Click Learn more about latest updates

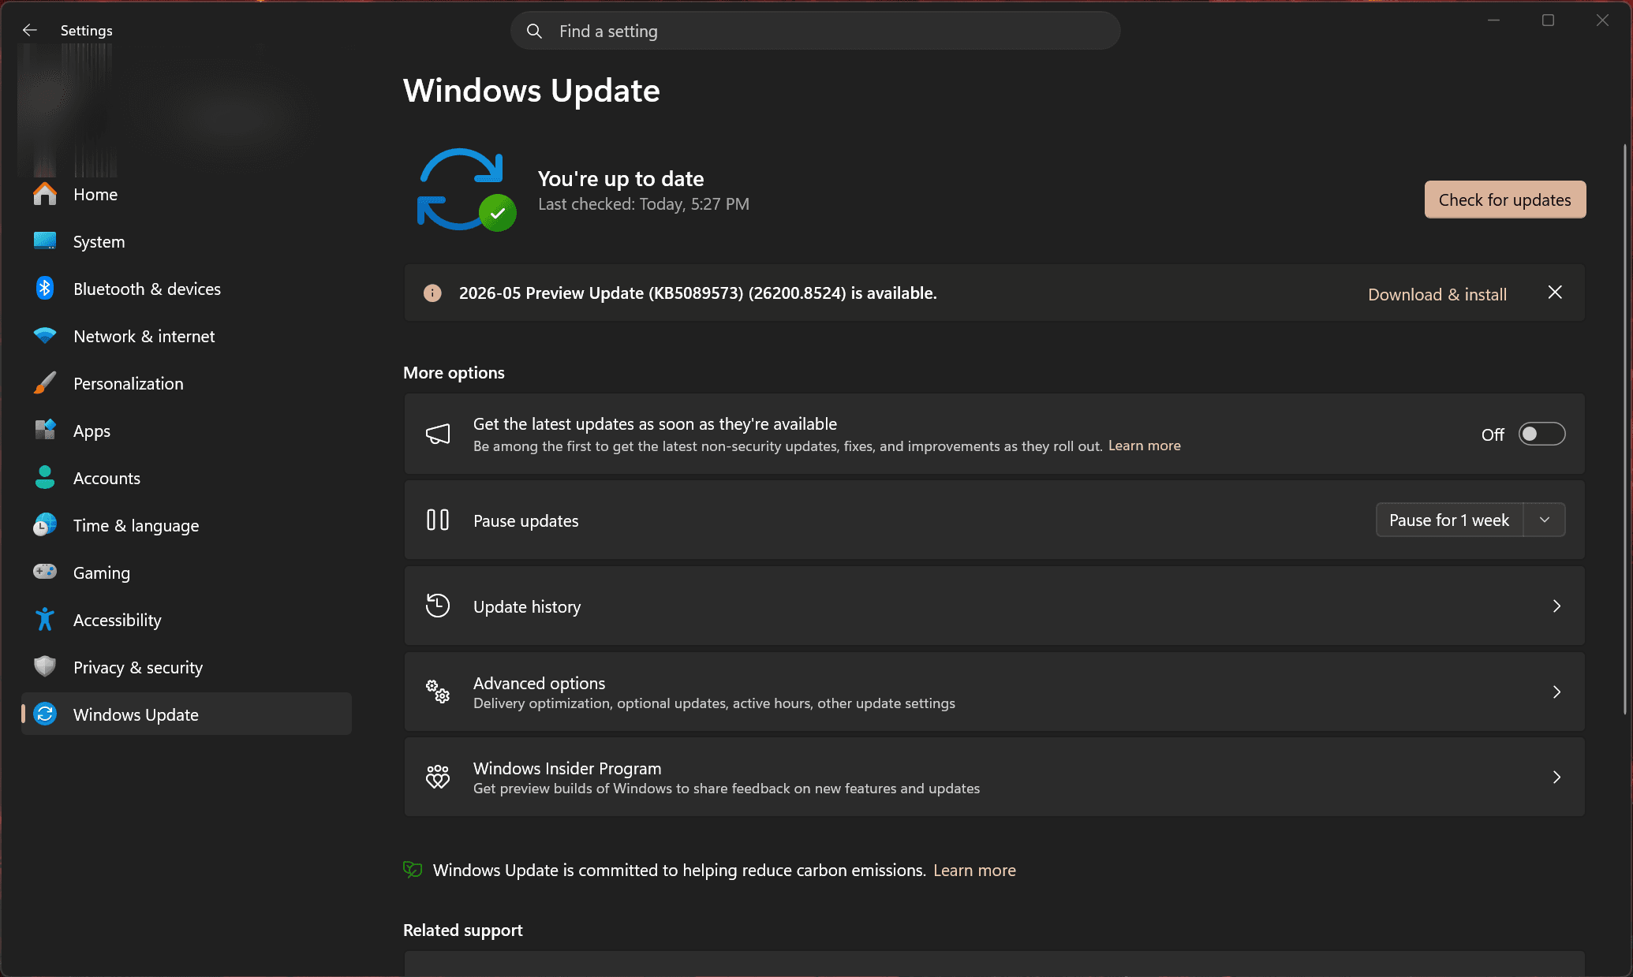1144,446
